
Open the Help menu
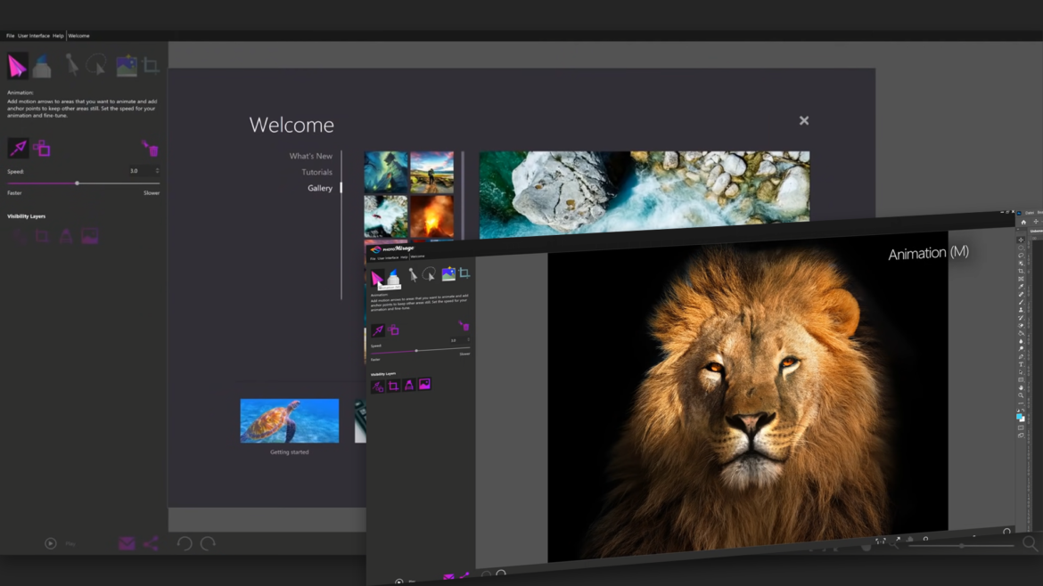click(x=58, y=36)
